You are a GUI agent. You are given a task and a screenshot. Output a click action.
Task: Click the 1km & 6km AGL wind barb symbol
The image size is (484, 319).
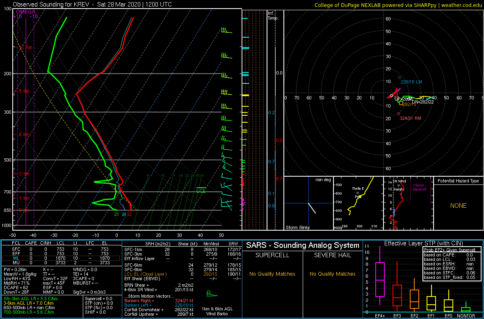pos(212,293)
